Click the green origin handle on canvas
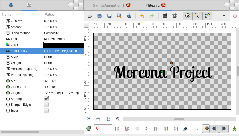 click(162, 72)
